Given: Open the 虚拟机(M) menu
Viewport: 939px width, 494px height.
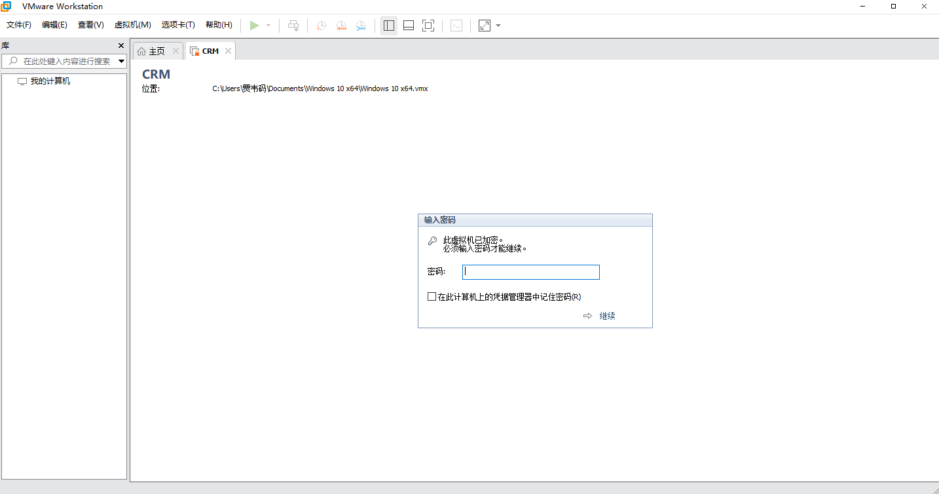Looking at the screenshot, I should click(x=133, y=25).
